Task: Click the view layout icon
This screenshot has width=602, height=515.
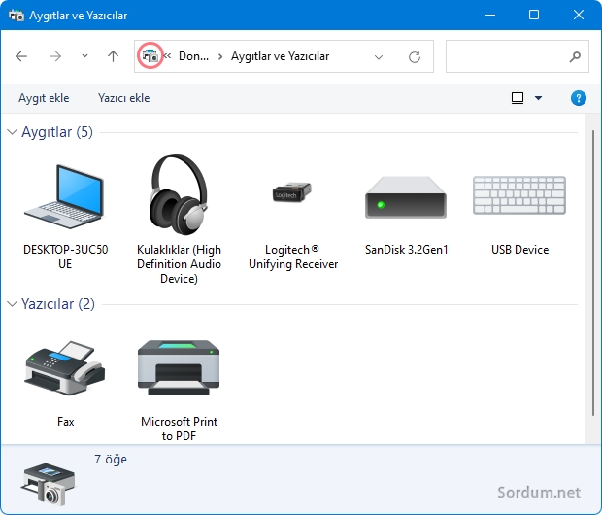Action: click(x=518, y=98)
